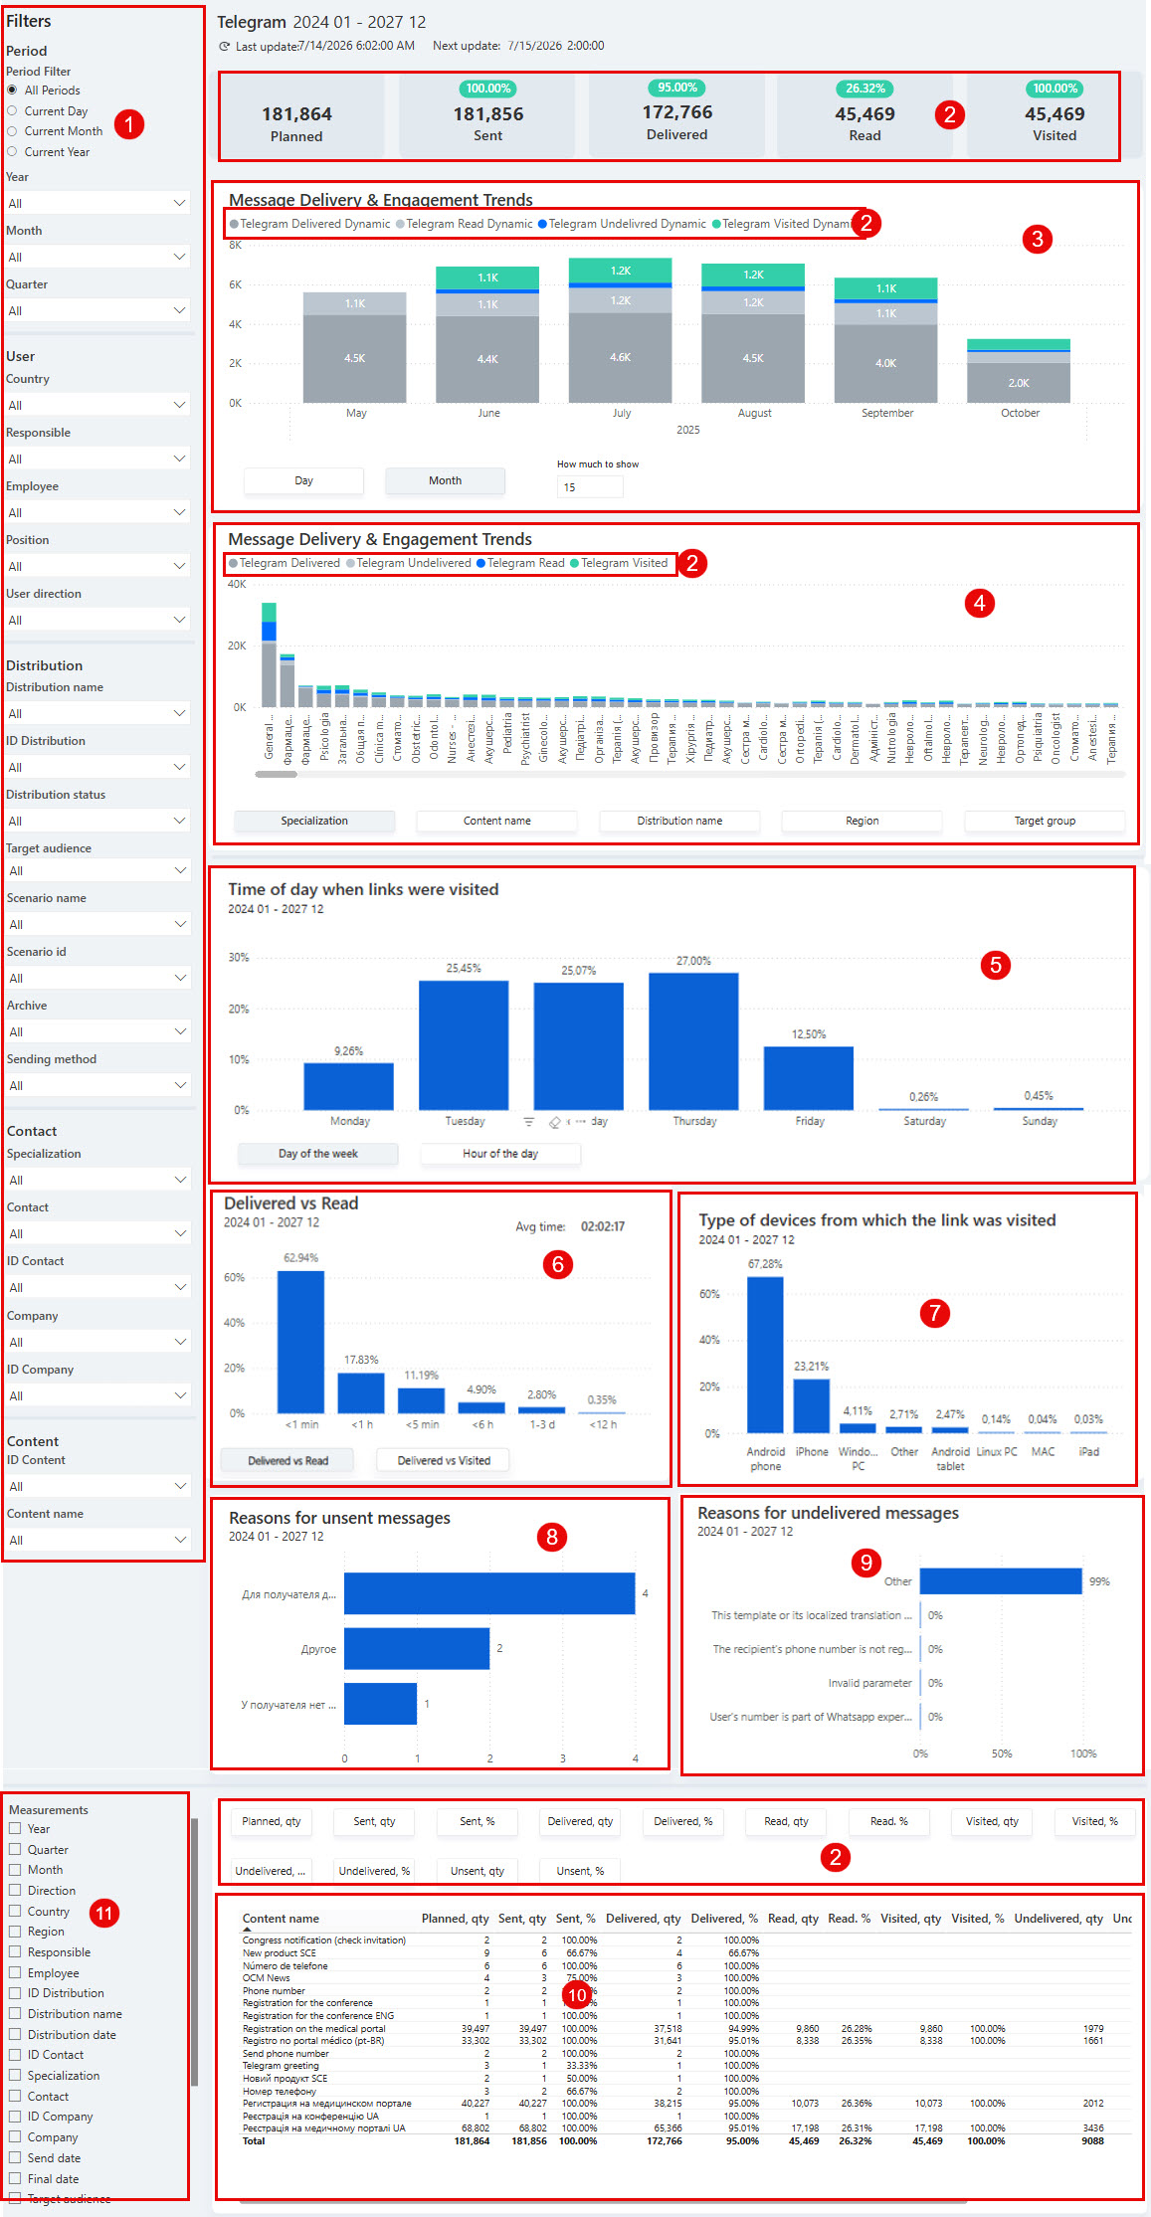The height and width of the screenshot is (2217, 1151).
Task: Group engagement chart by Target group
Action: click(x=1045, y=821)
